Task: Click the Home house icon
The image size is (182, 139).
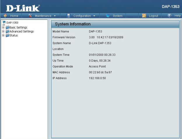Action: click(5, 16)
